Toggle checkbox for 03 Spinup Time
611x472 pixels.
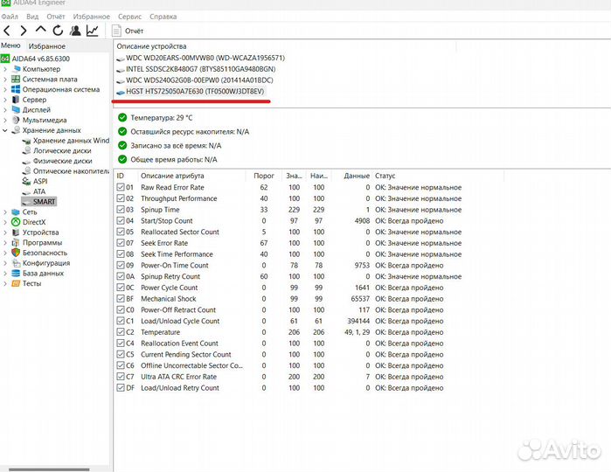click(121, 209)
